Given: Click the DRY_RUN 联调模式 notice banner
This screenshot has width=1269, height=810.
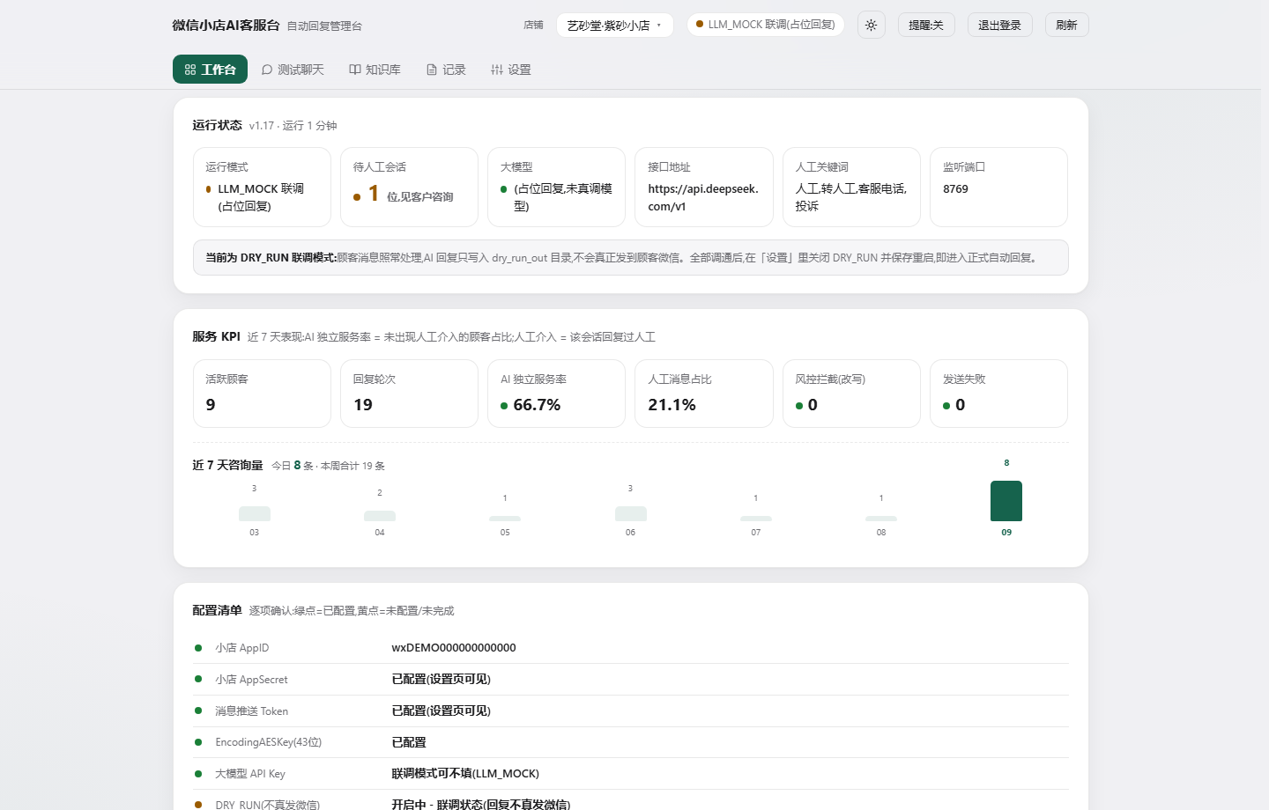Looking at the screenshot, I should tap(631, 258).
